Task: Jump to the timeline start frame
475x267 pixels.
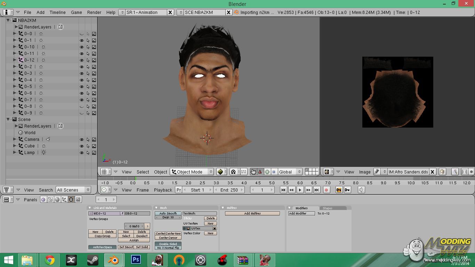Action: [283, 190]
